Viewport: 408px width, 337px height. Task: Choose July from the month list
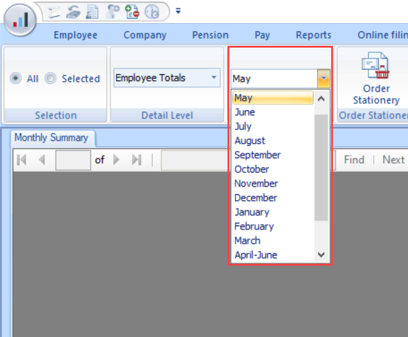[x=273, y=126]
